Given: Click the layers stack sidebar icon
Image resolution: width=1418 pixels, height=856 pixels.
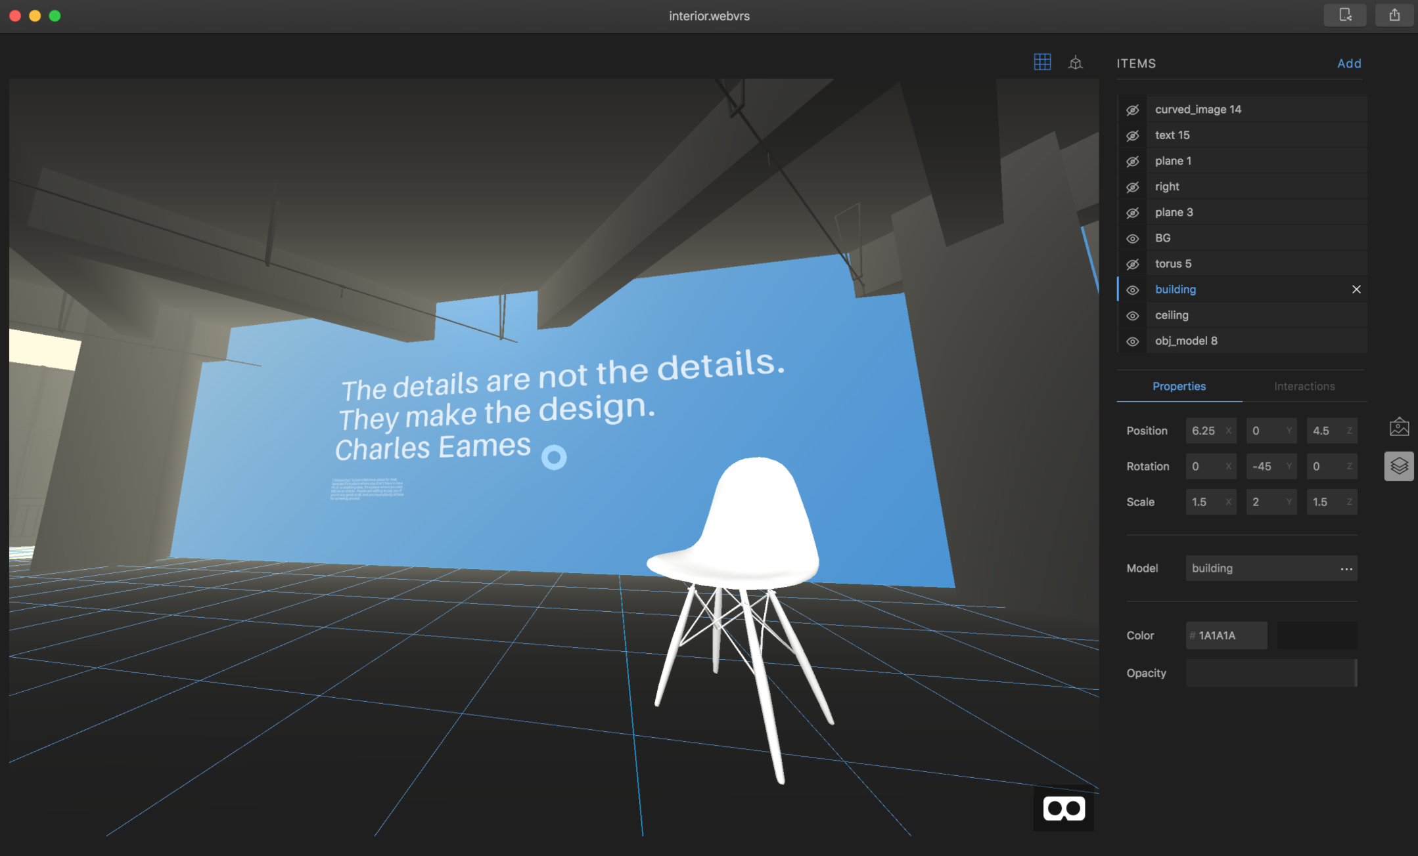Looking at the screenshot, I should tap(1399, 466).
